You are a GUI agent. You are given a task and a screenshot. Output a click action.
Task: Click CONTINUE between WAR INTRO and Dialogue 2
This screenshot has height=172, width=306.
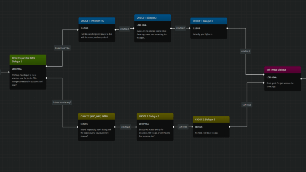tap(125, 29)
